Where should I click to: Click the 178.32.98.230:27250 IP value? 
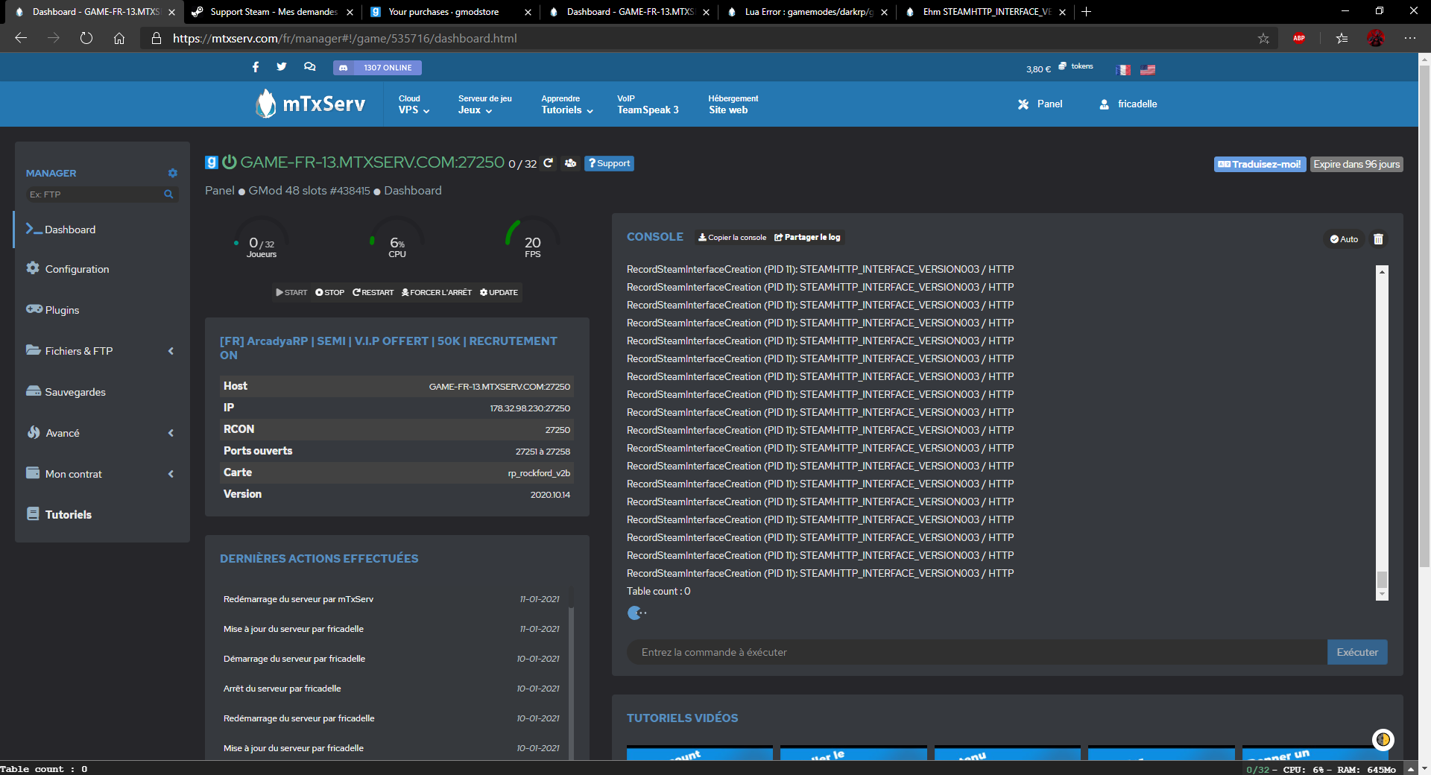point(530,408)
